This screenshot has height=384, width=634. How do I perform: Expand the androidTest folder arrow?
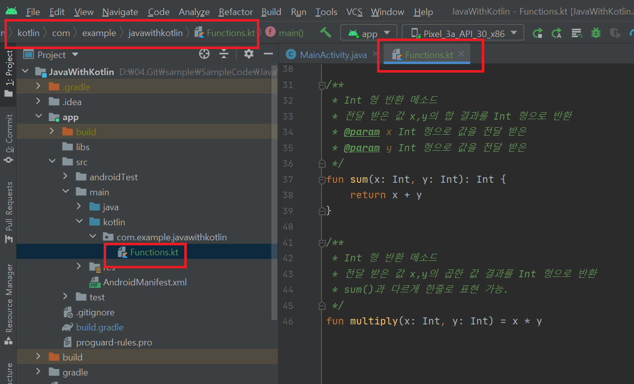pyautogui.click(x=66, y=177)
